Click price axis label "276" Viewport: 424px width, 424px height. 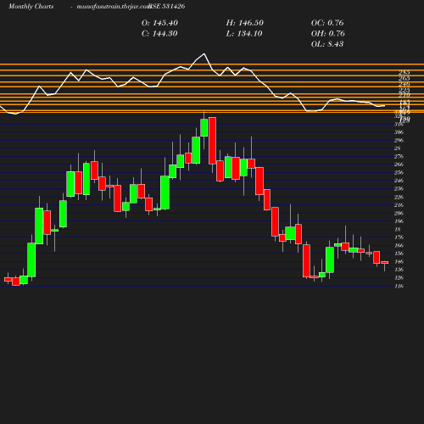tap(399, 156)
